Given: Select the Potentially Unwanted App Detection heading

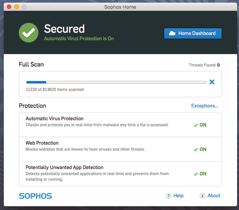Looking at the screenshot, I should pos(65,167).
